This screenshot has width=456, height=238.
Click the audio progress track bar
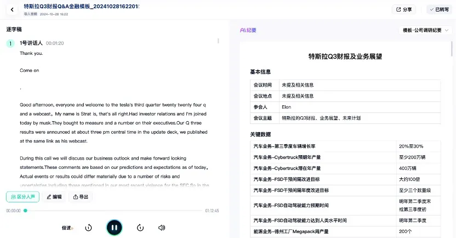pyautogui.click(x=113, y=211)
